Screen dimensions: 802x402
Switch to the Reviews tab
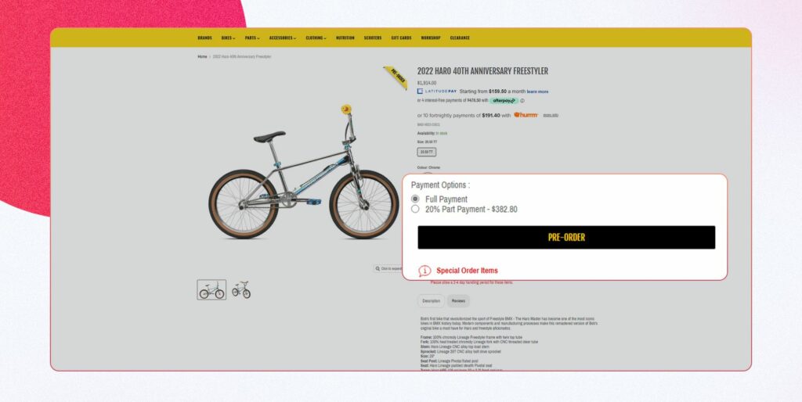pyautogui.click(x=458, y=301)
